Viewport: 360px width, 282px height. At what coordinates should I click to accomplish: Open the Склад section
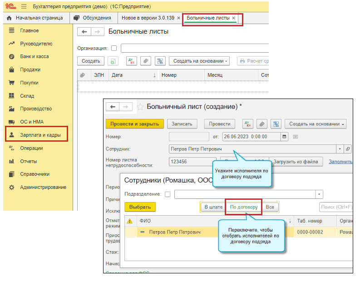tap(27, 96)
